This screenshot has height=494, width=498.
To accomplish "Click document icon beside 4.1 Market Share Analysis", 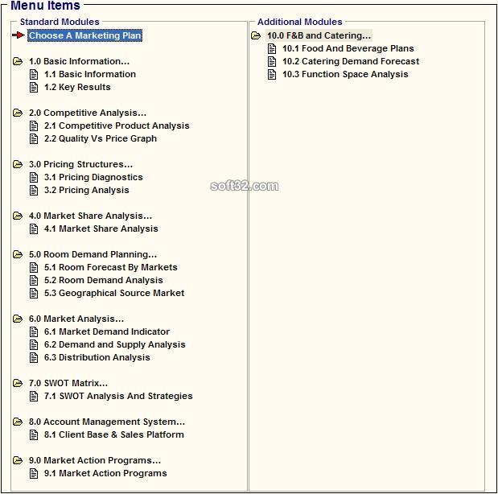I will (x=34, y=228).
